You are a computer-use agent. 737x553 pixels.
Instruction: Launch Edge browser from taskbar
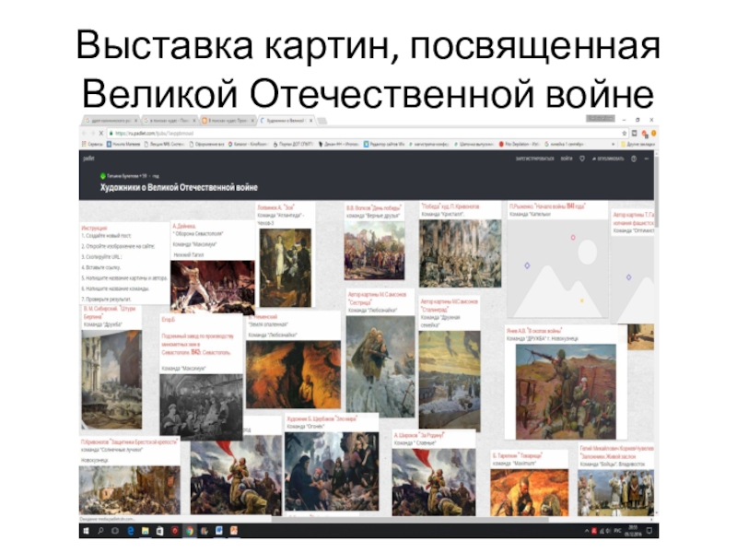pos(130,531)
